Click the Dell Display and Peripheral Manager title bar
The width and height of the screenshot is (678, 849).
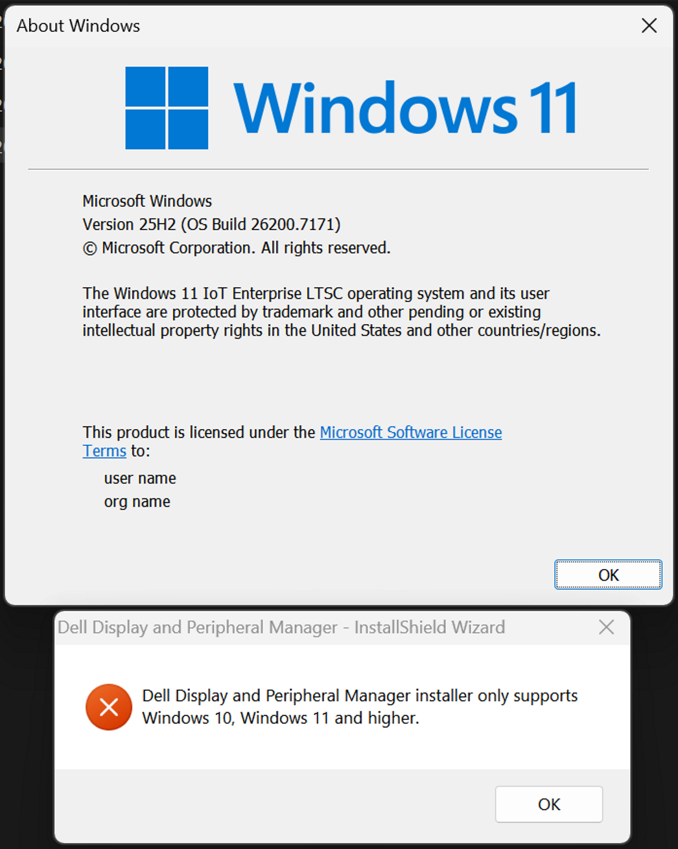coord(281,627)
